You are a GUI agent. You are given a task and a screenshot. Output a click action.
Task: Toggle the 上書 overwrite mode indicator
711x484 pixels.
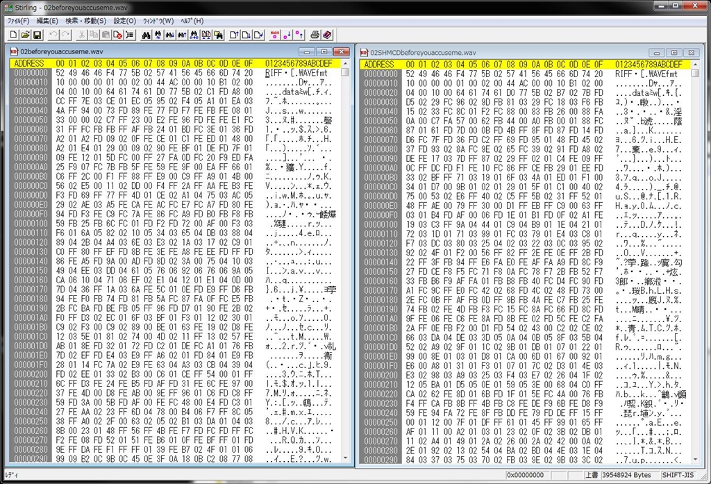coord(591,475)
